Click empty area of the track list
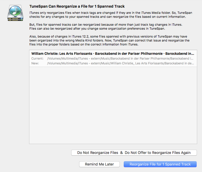 tap(113, 107)
